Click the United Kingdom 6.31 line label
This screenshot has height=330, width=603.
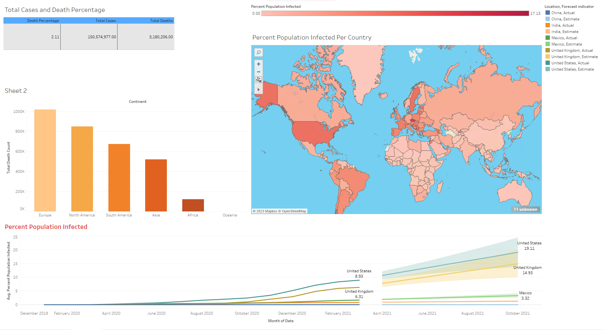pyautogui.click(x=359, y=294)
